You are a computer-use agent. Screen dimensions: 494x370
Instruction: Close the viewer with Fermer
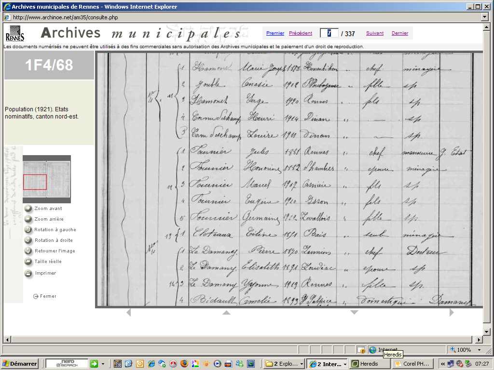45,296
